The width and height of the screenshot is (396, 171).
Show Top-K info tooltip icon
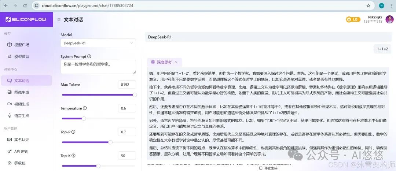click(73, 156)
